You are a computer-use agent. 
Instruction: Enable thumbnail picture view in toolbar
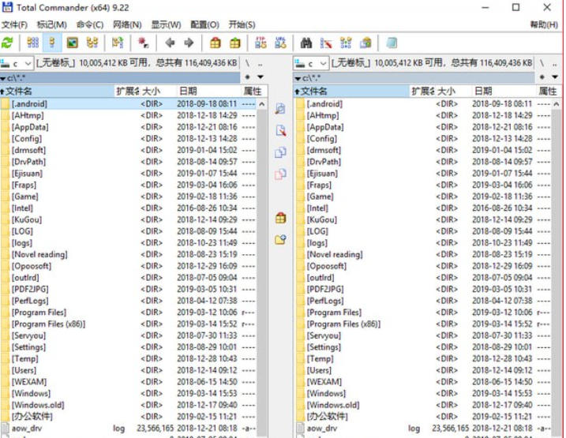point(73,43)
